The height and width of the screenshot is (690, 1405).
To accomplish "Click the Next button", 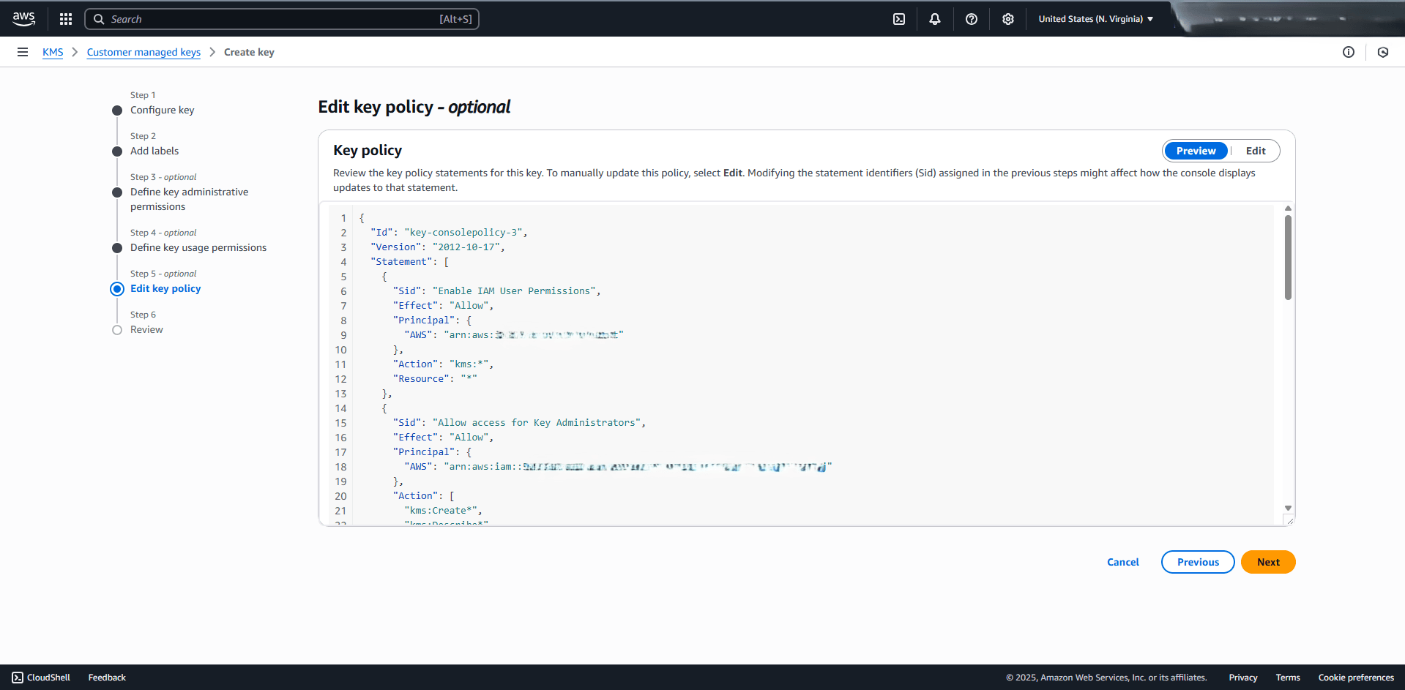I will 1267,562.
